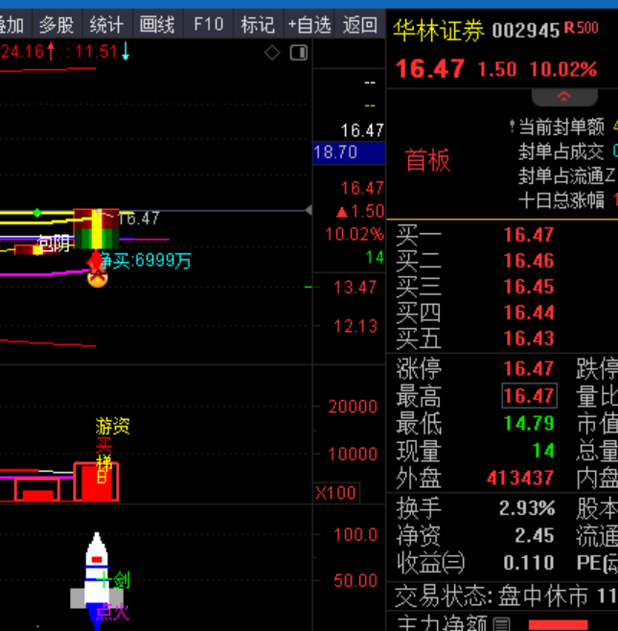Click the green dot marker on yellow line
The height and width of the screenshot is (631, 618).
click(37, 213)
